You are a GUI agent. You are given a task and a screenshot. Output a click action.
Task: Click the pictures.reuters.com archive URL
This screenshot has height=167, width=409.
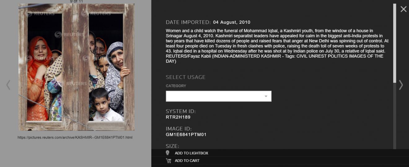click(75, 137)
